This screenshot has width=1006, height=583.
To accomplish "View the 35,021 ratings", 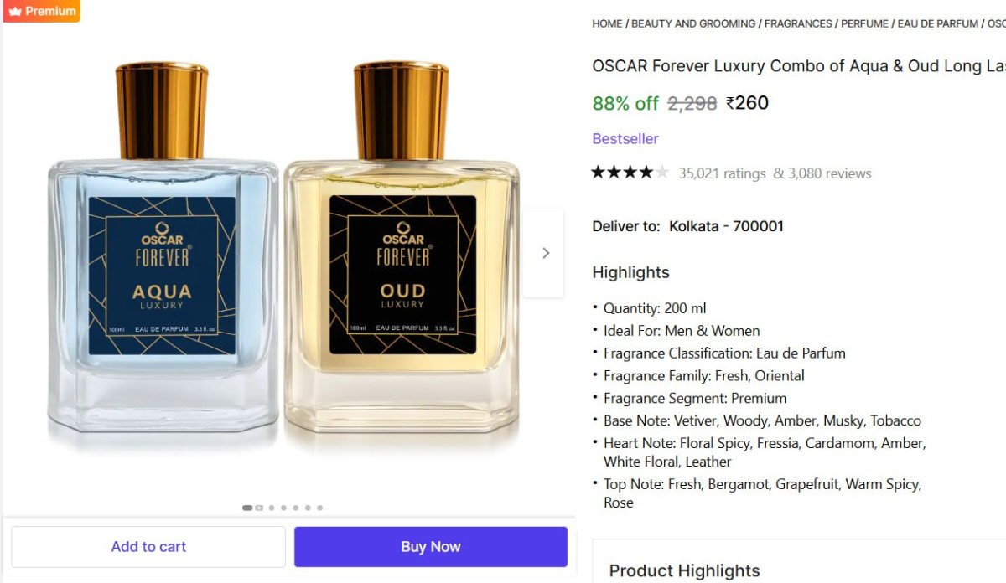I will [x=722, y=173].
